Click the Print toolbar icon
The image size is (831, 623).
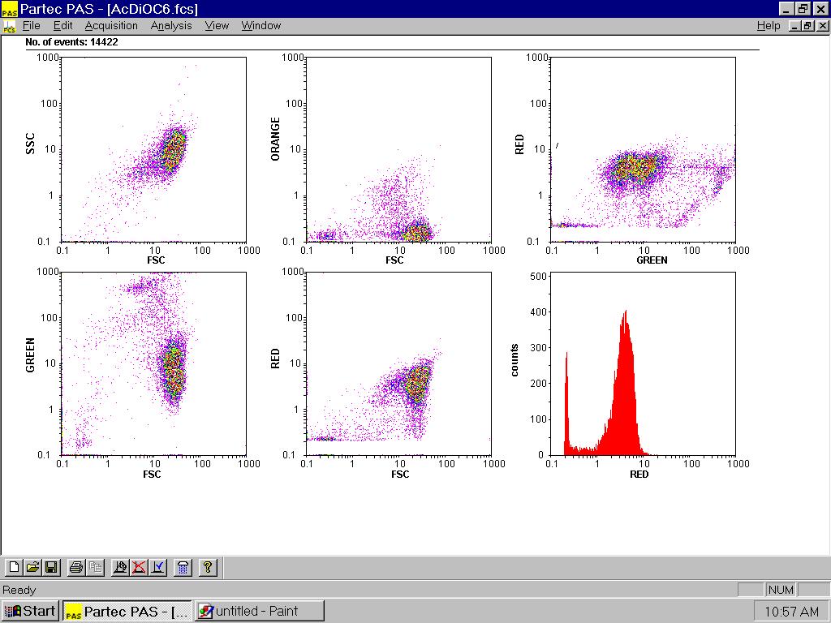[76, 568]
